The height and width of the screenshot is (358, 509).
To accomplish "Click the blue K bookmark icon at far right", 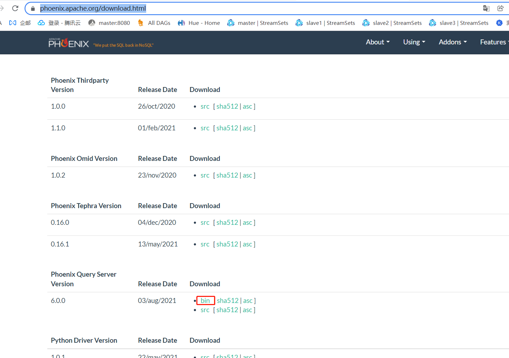I will pyautogui.click(x=499, y=23).
